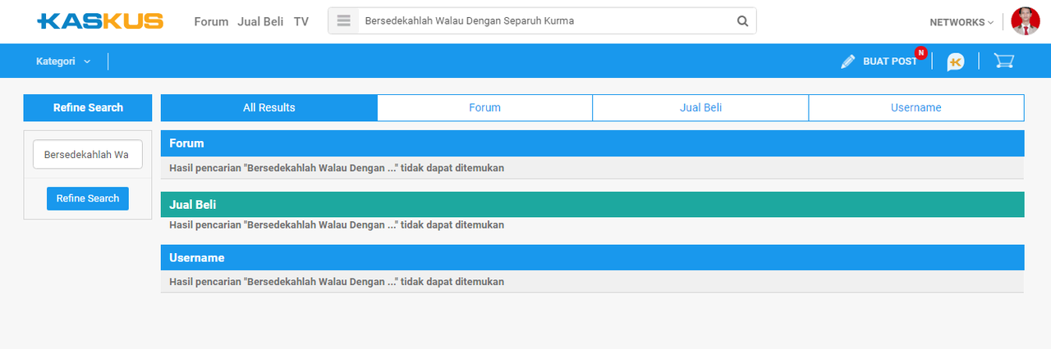Viewport: 1051px width, 349px height.
Task: Focus the top search input field
Action: pyautogui.click(x=544, y=21)
